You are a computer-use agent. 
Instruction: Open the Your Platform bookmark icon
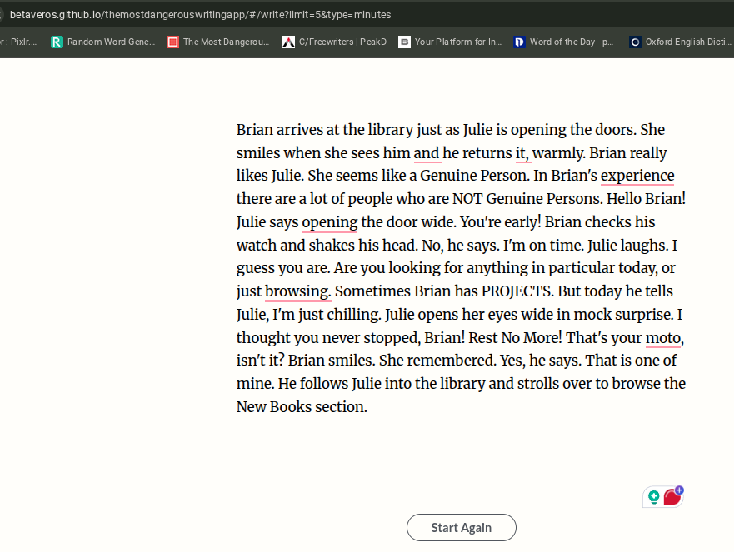pyautogui.click(x=404, y=42)
